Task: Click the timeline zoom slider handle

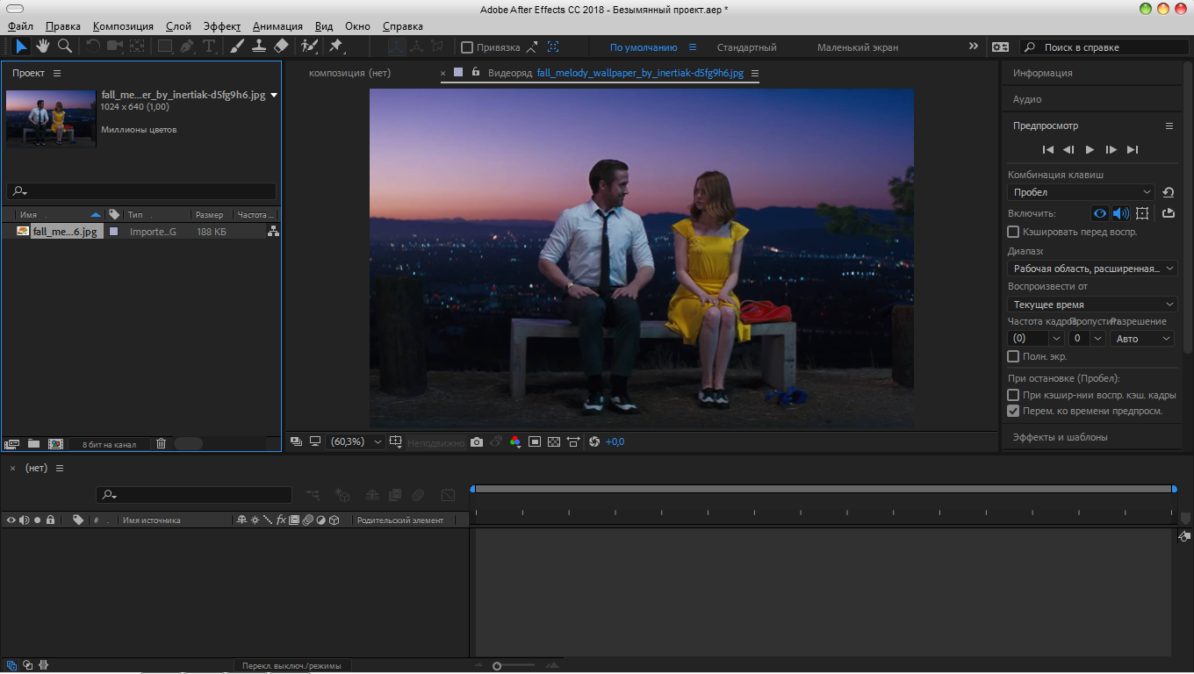Action: click(497, 666)
